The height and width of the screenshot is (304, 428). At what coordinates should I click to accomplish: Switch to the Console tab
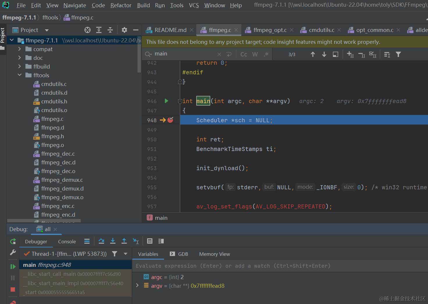point(67,242)
